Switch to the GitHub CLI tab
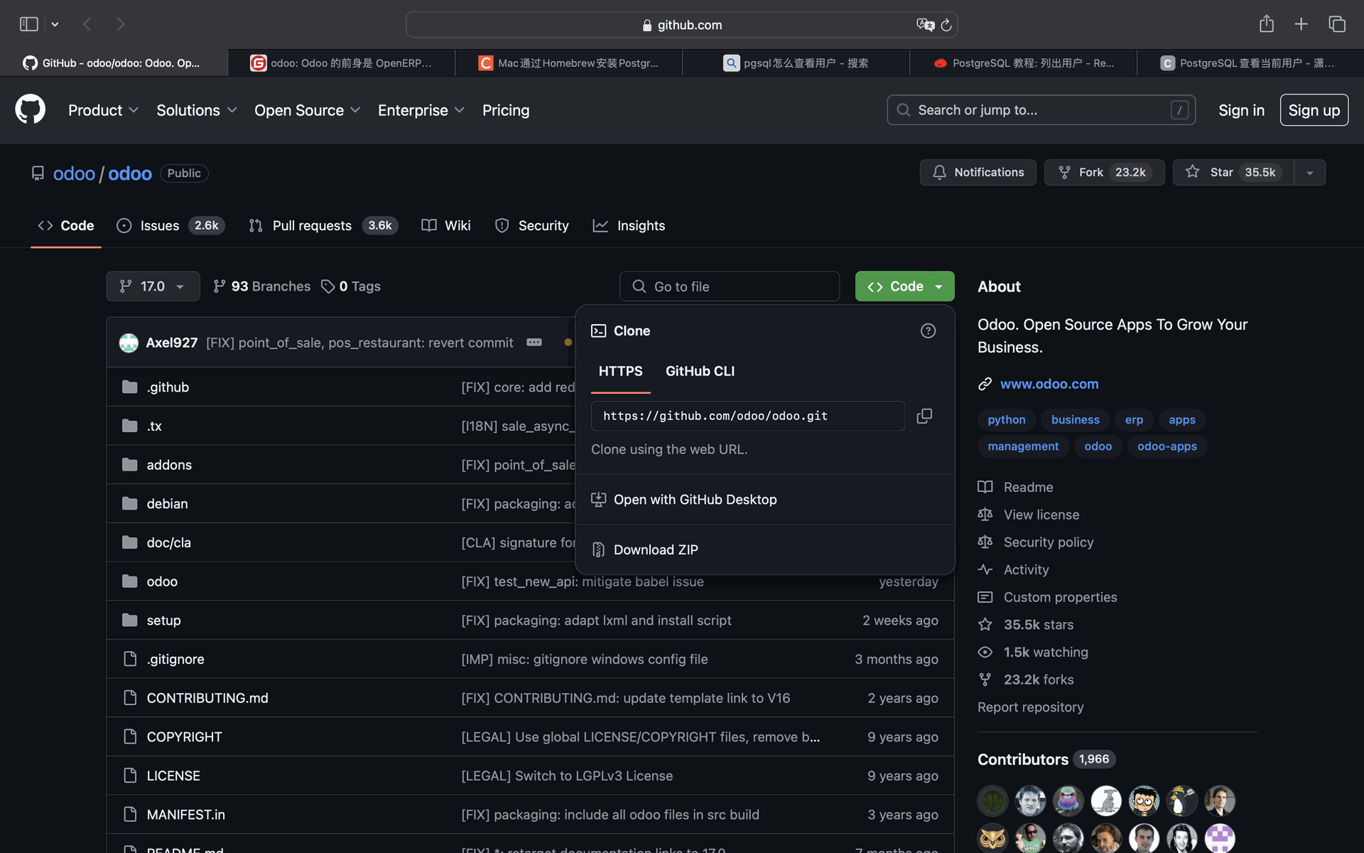The image size is (1364, 853). pyautogui.click(x=700, y=371)
